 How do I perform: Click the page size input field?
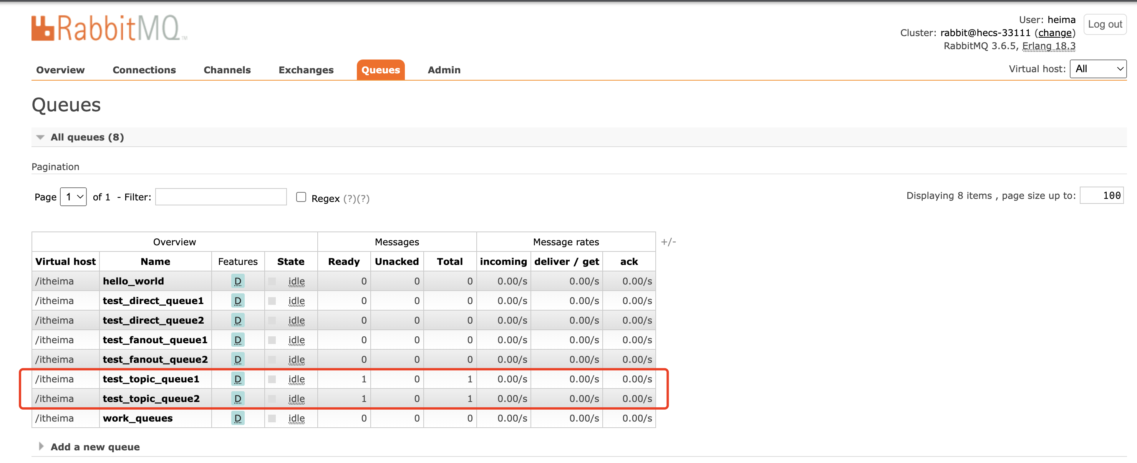tap(1101, 195)
